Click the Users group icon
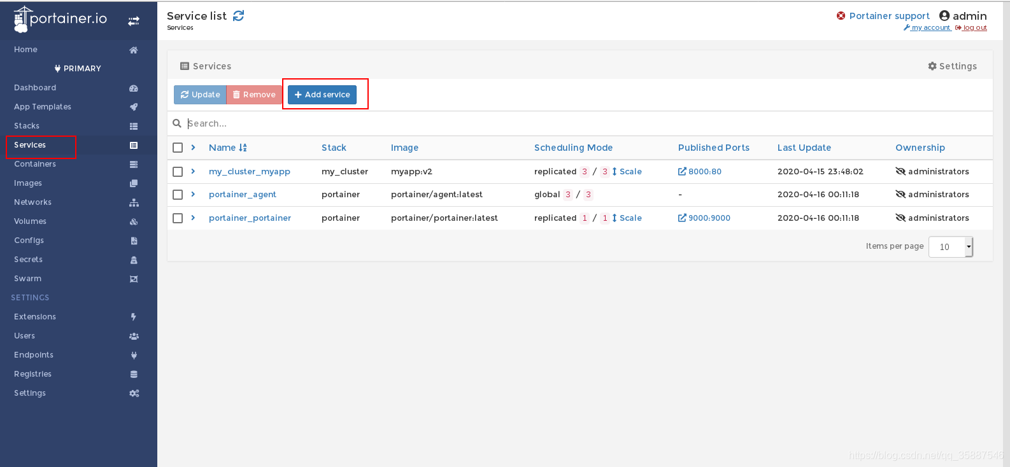This screenshot has height=467, width=1010. click(x=134, y=336)
